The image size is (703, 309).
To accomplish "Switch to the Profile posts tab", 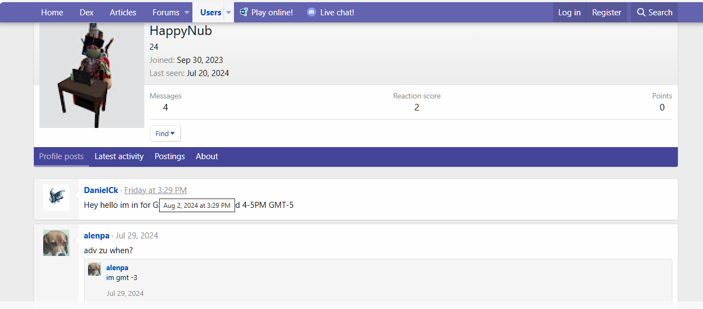I will point(61,156).
